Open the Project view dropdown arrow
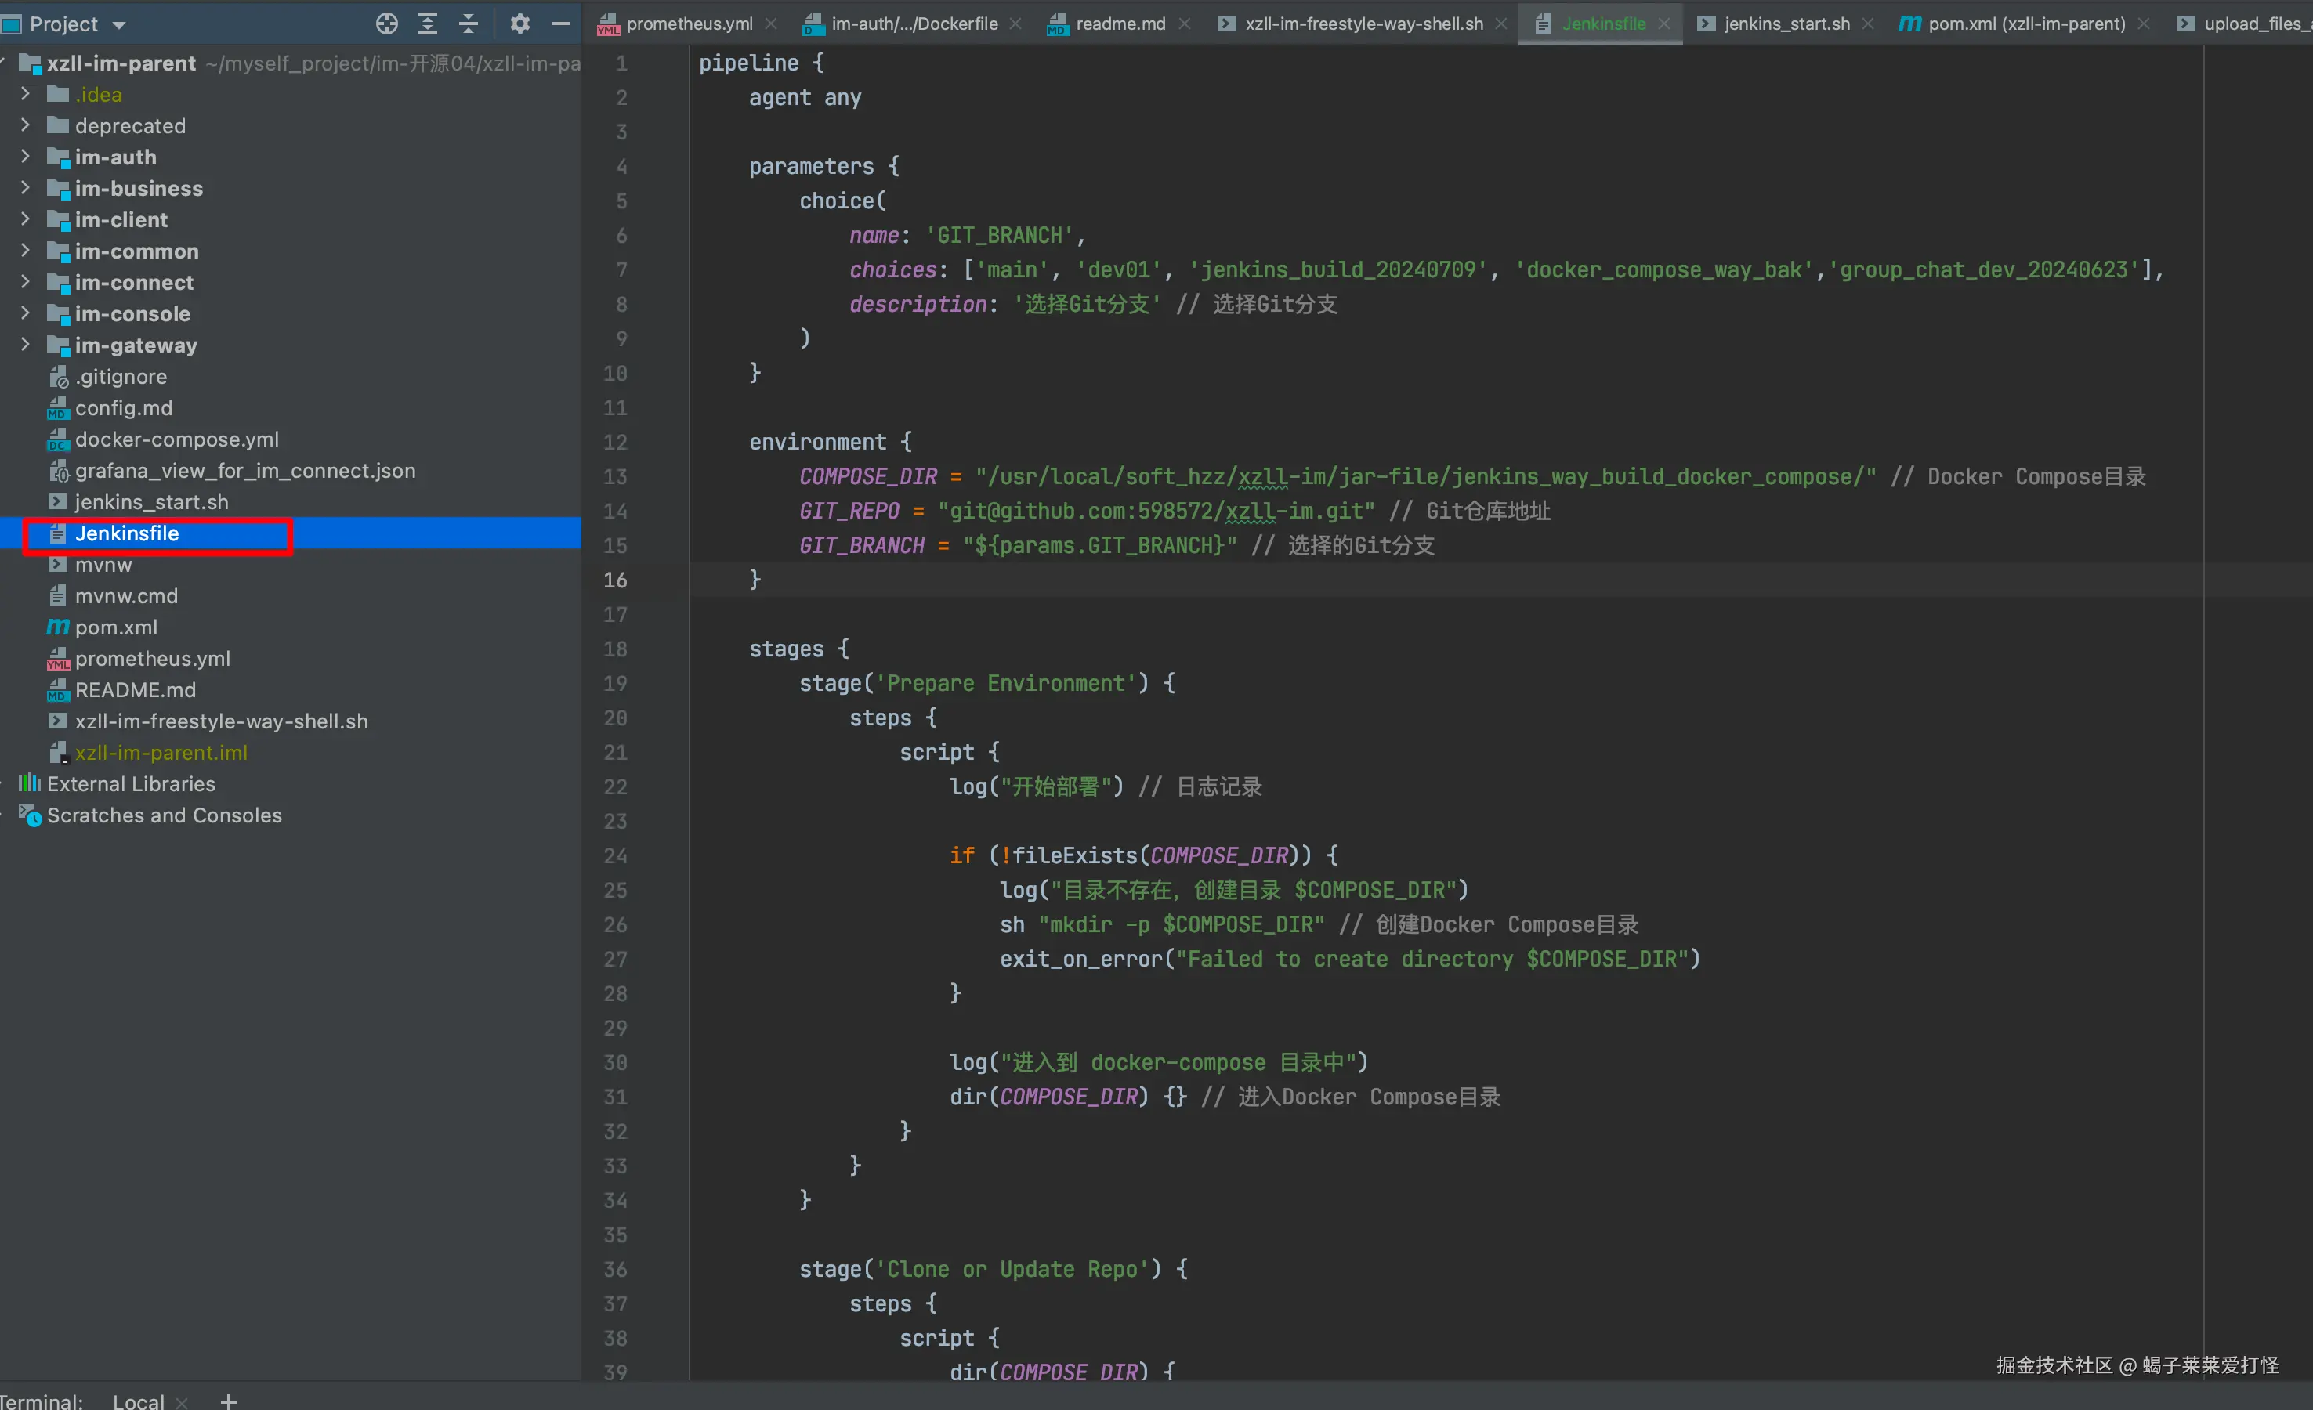Image resolution: width=2313 pixels, height=1410 pixels. point(119,24)
